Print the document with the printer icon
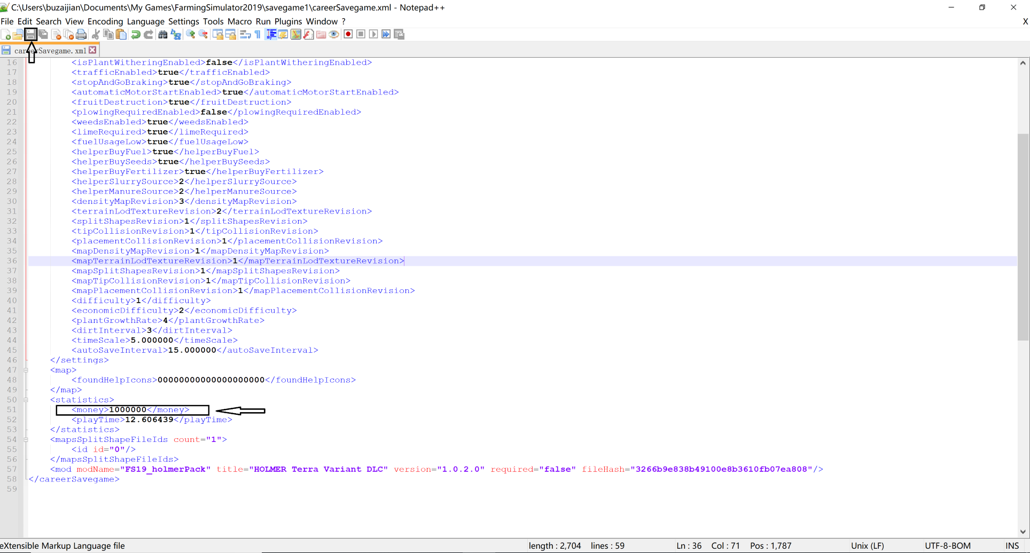 tap(81, 34)
